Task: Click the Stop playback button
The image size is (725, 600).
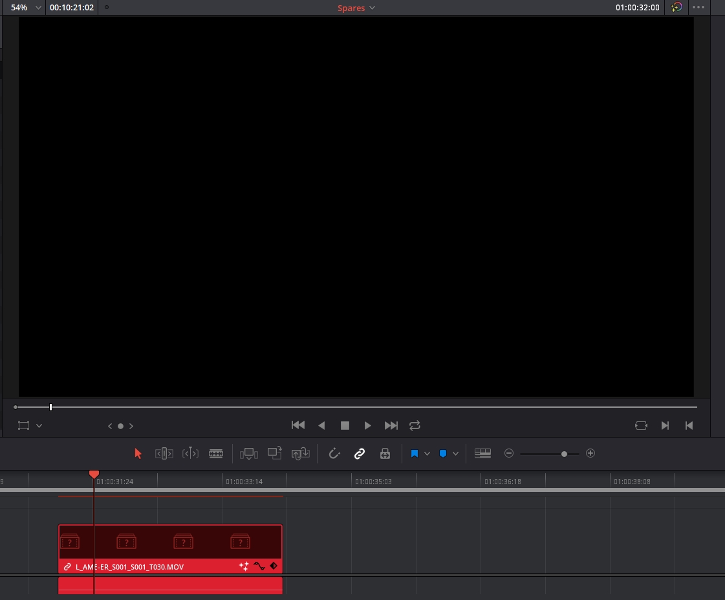Action: [345, 425]
